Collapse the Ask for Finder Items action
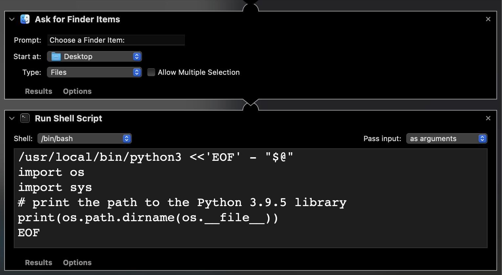Screen dimensions: 502x275 click(12, 19)
